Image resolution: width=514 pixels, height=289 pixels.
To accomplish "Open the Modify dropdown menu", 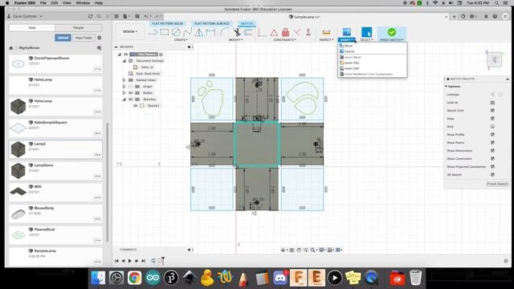I will click(x=235, y=40).
